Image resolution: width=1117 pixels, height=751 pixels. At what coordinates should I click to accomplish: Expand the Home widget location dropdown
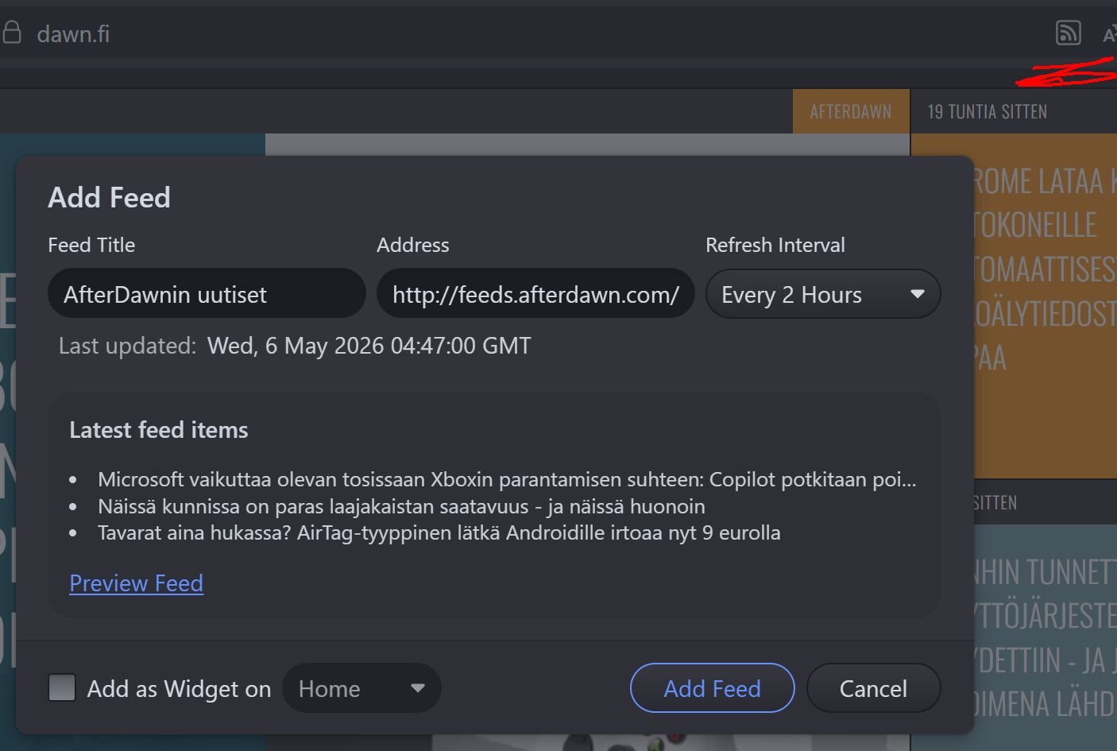click(361, 688)
